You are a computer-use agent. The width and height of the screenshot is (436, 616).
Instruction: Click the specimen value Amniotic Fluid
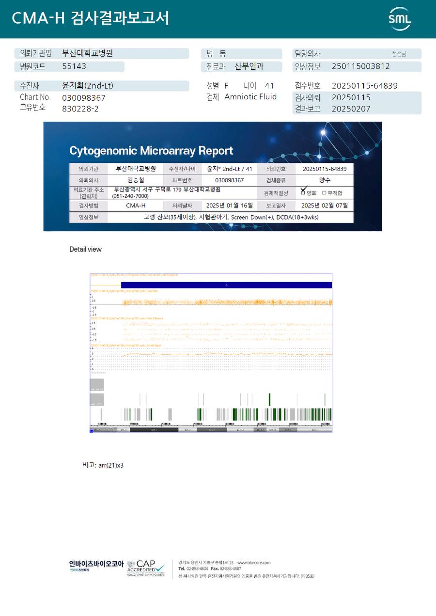[250, 96]
